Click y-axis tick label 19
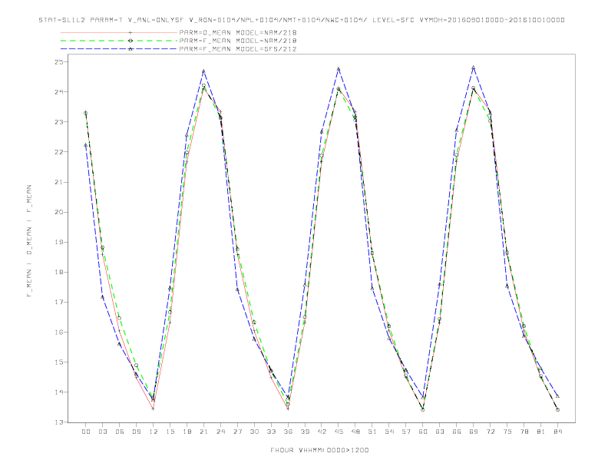 59,242
